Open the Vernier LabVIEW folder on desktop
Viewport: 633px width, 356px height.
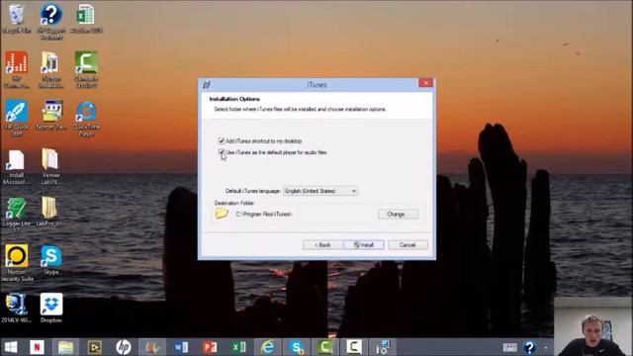pos(50,166)
